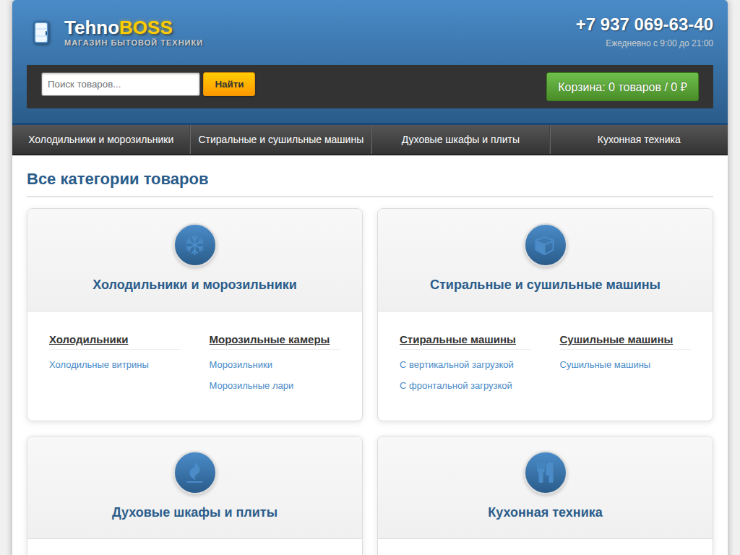Viewport: 740px width, 555px height.
Task: Click the Сушильные машины heading link
Action: point(616,340)
